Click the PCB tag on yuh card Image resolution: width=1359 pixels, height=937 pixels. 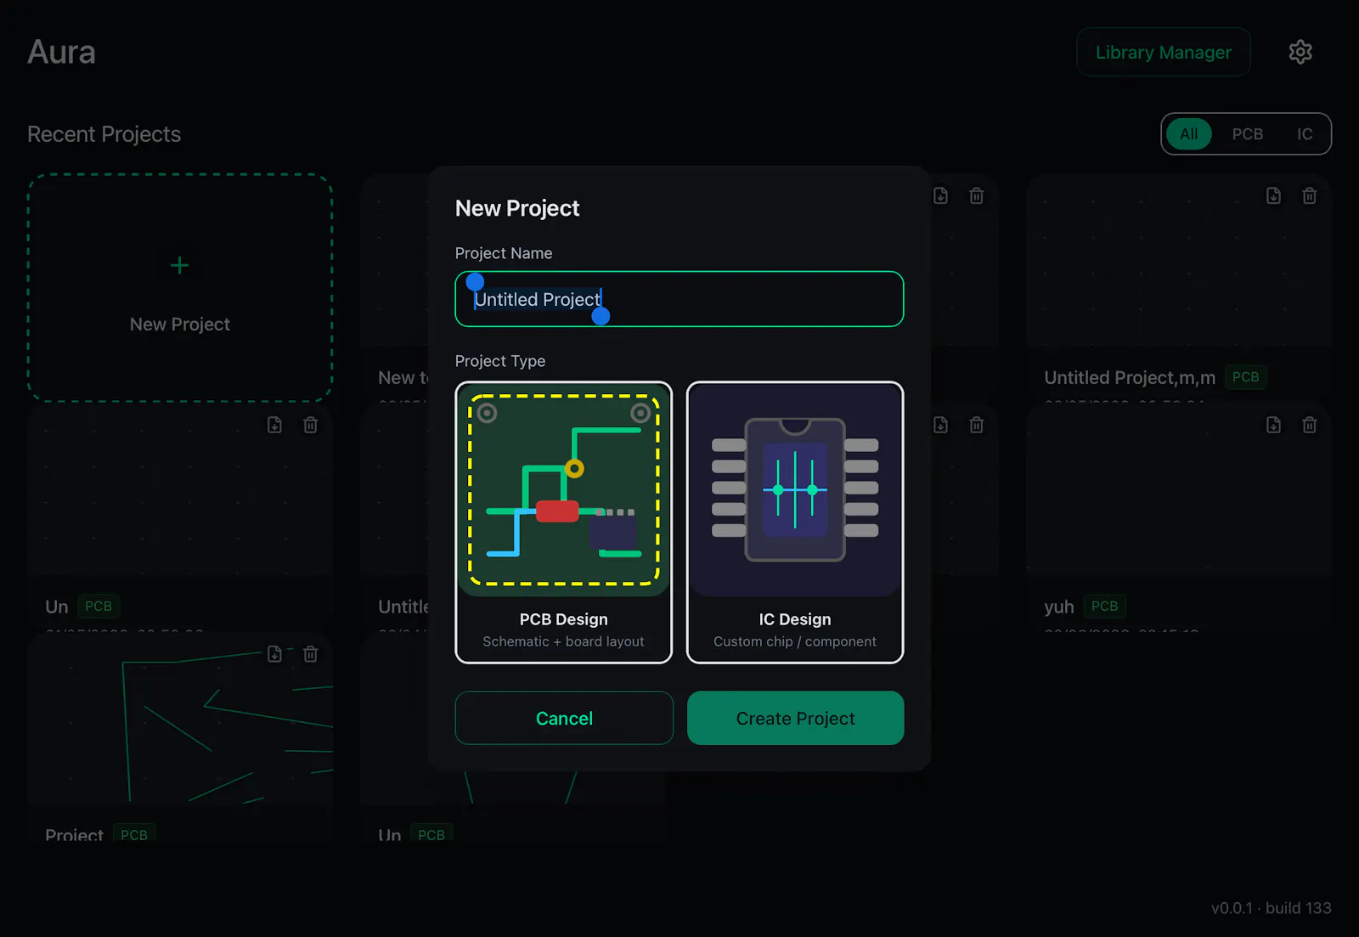1104,607
